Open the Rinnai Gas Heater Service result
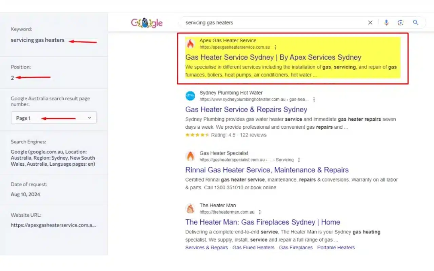This screenshot has height=271, width=434. pos(267,170)
